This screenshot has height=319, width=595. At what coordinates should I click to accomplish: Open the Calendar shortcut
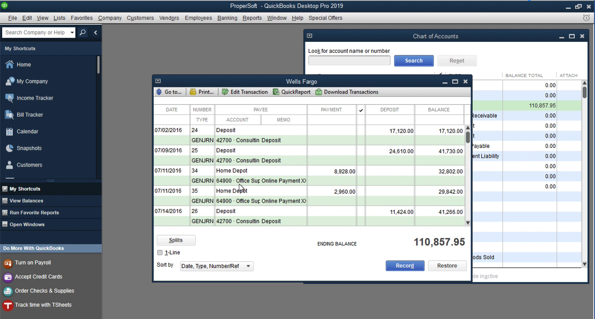[22, 131]
